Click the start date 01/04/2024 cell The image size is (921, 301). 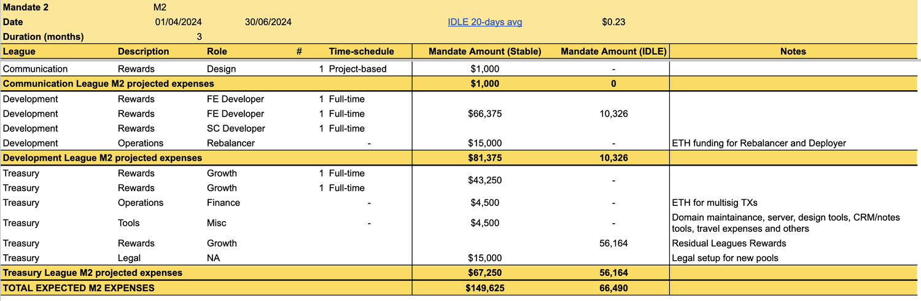click(x=178, y=22)
